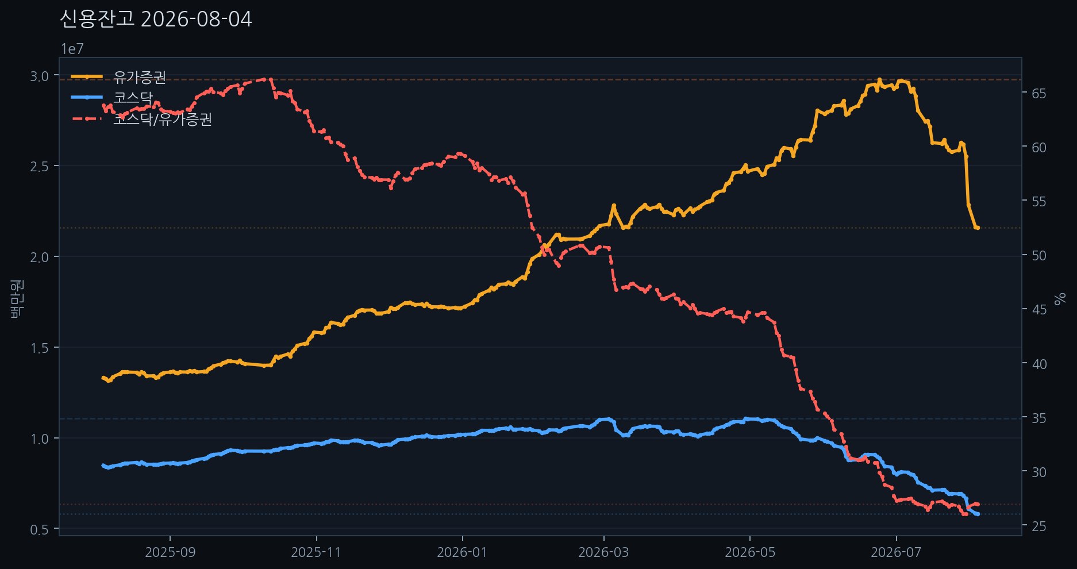
Task: Click the % right axis label
Action: [1060, 298]
